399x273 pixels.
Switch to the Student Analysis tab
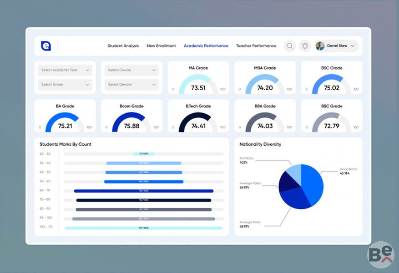pyautogui.click(x=123, y=46)
